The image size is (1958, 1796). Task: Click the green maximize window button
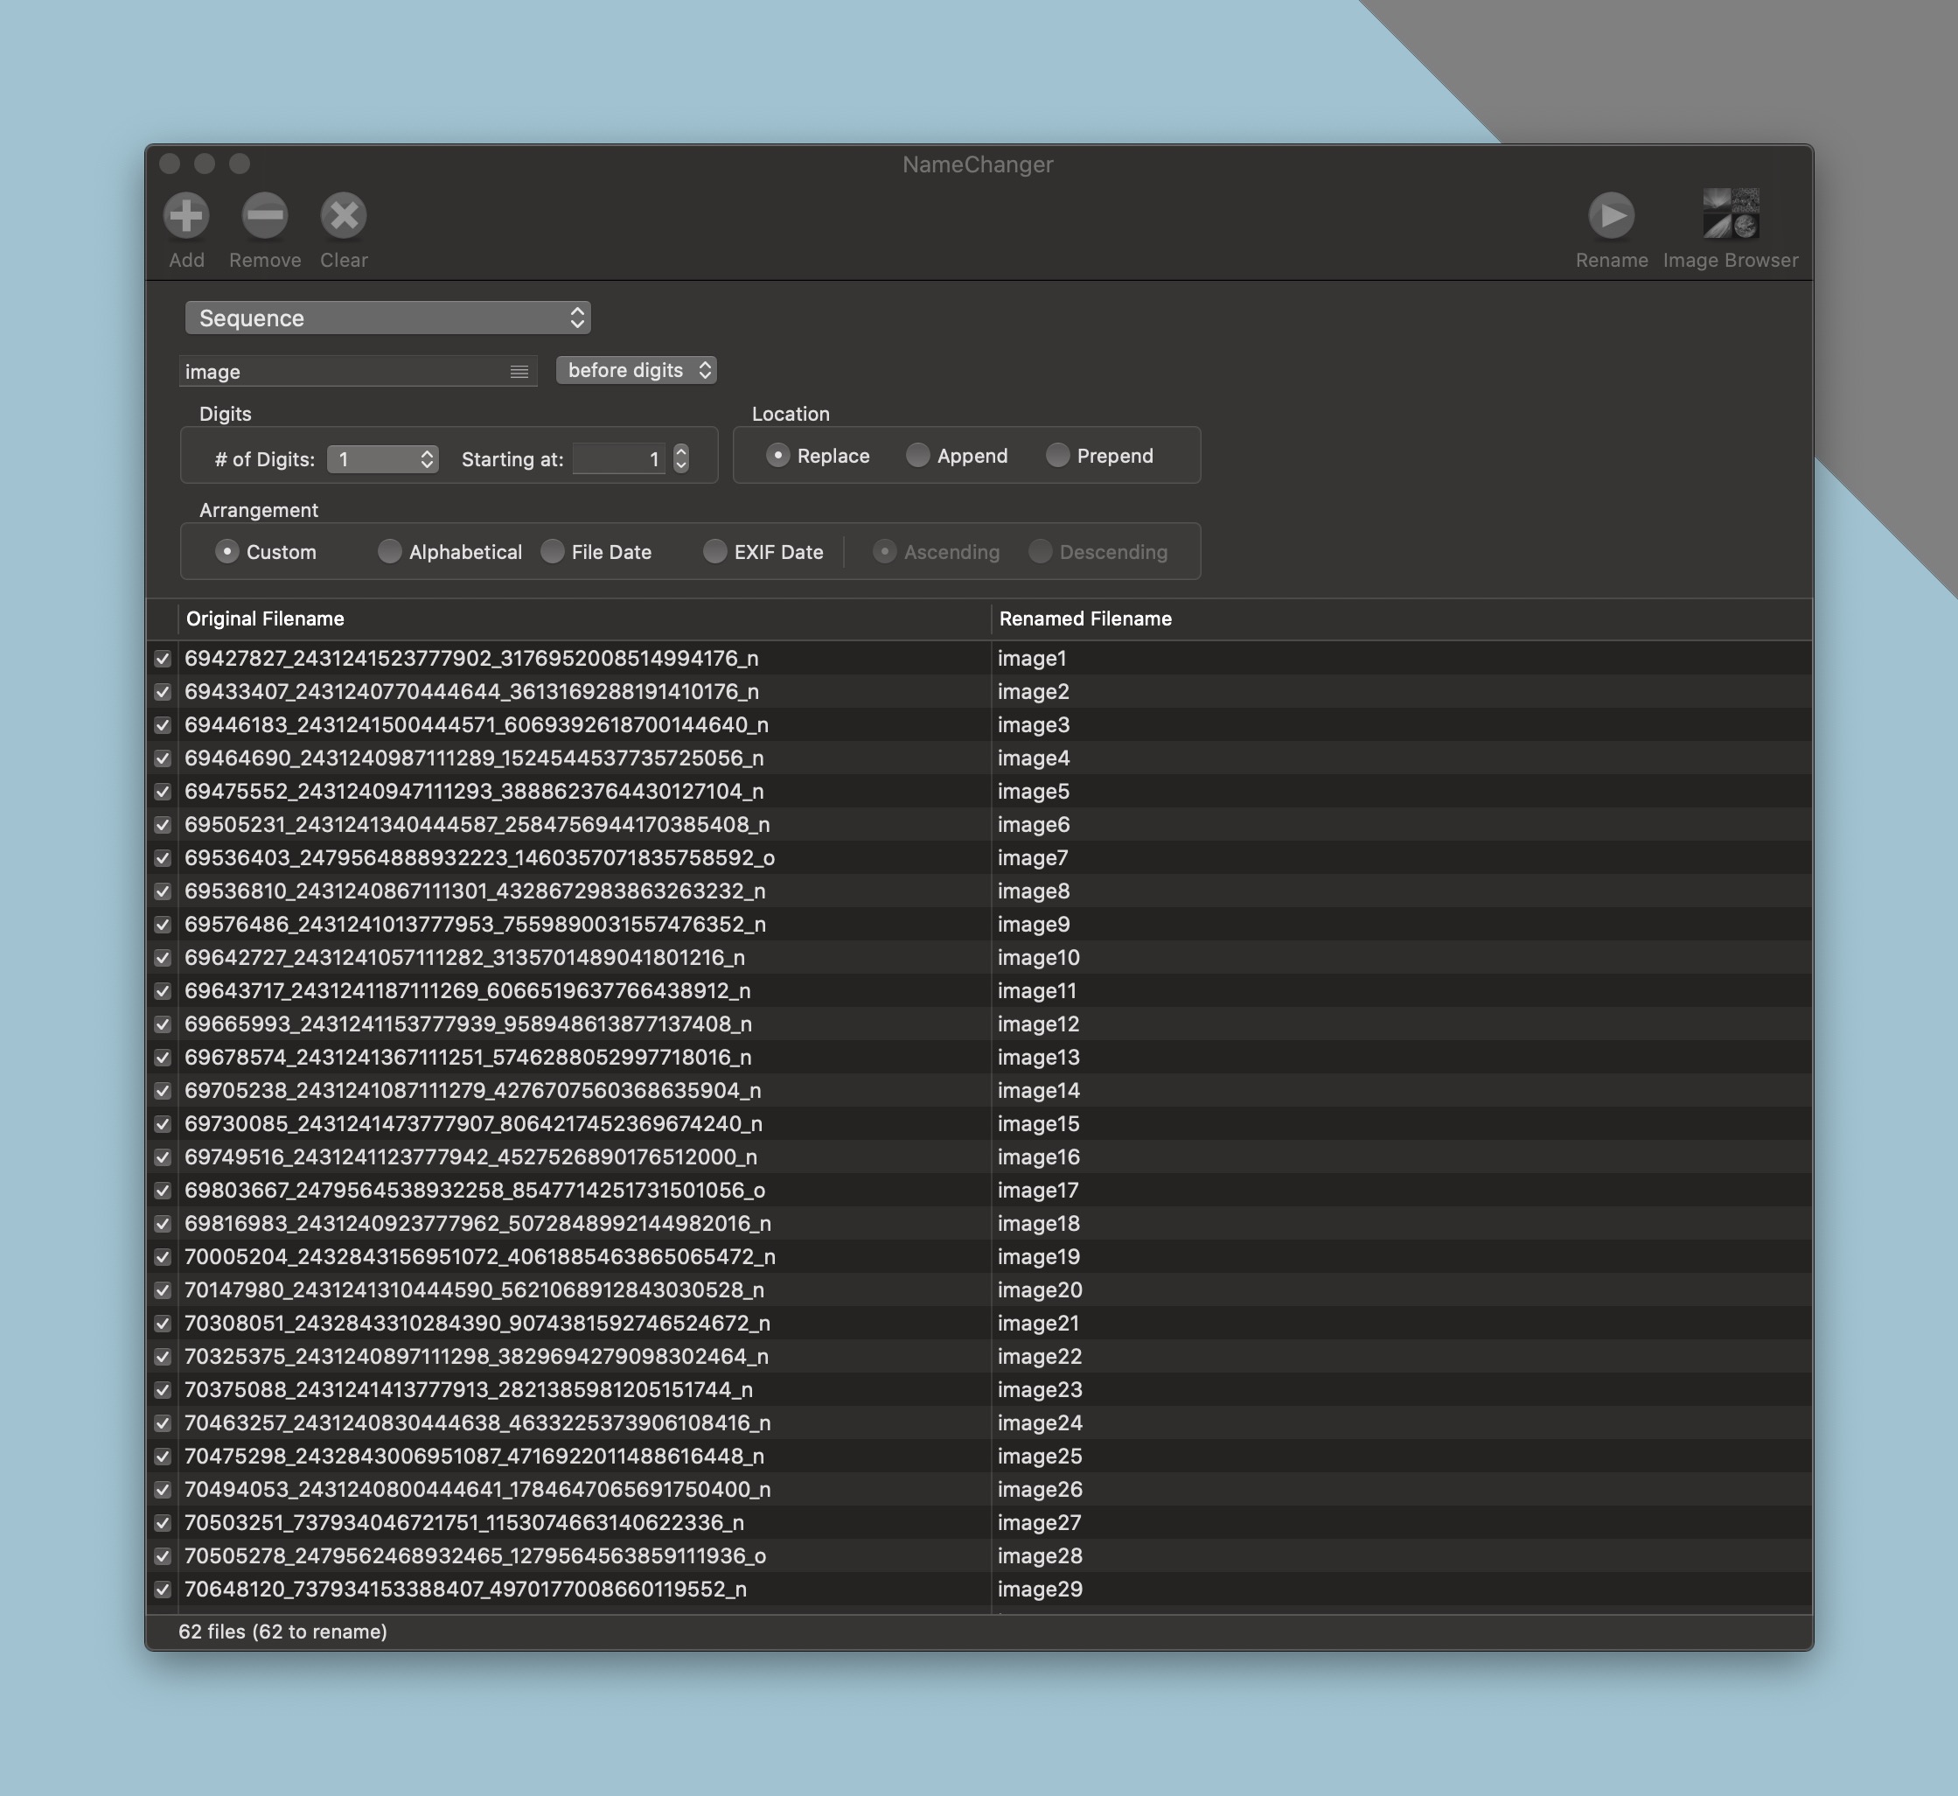coord(239,164)
